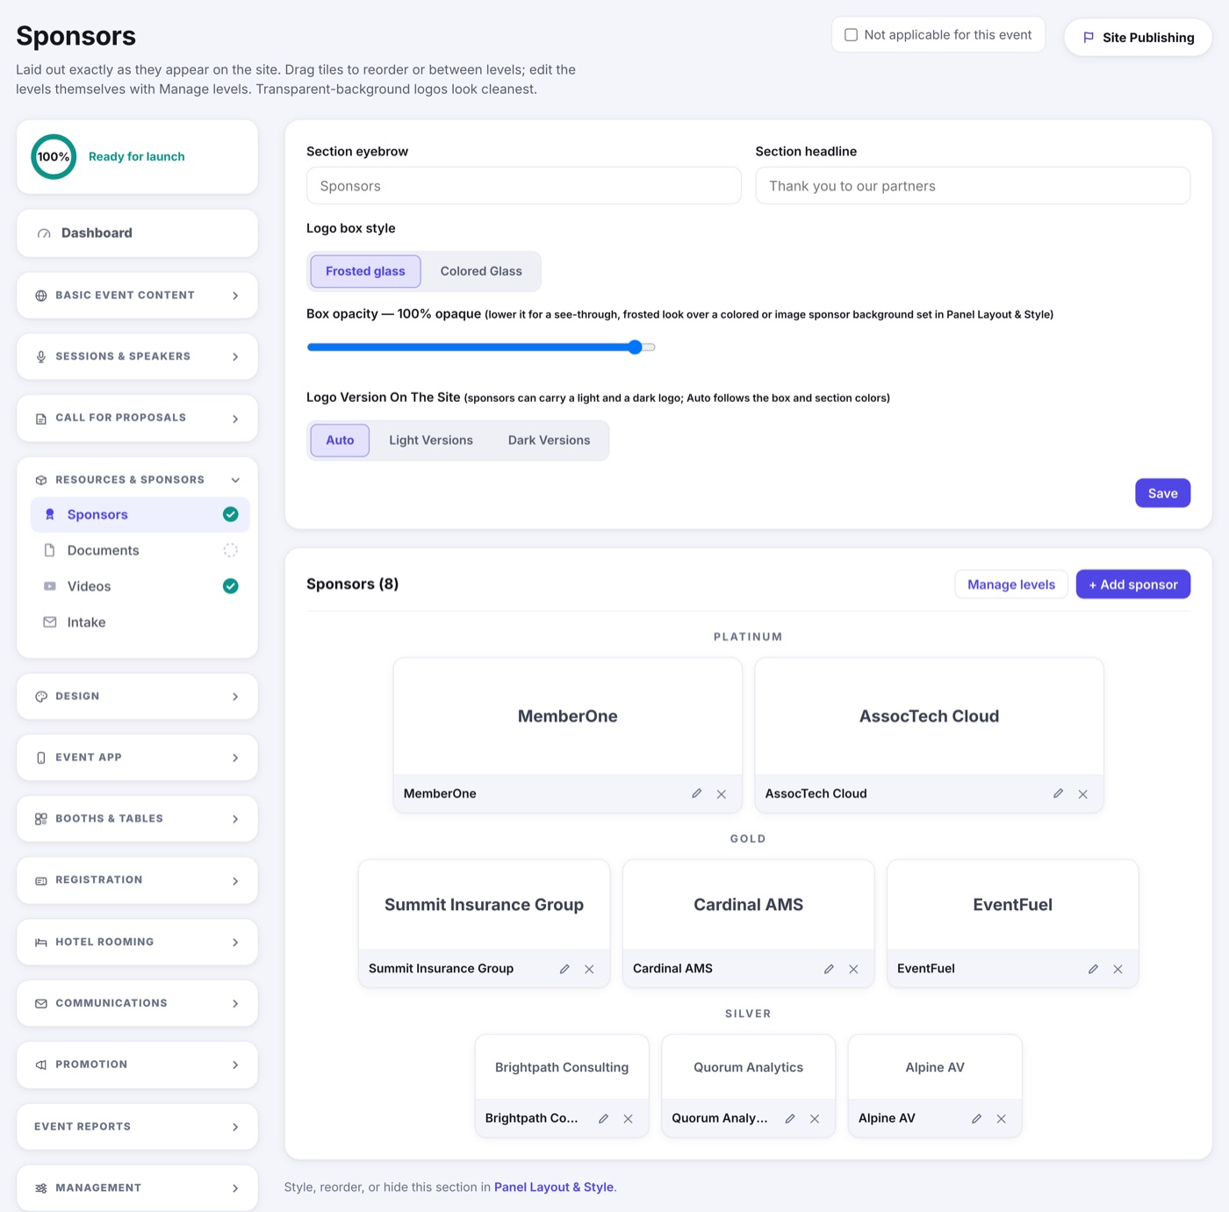Remove the Quorum Analytics sponsor
1229x1212 pixels.
(x=816, y=1118)
